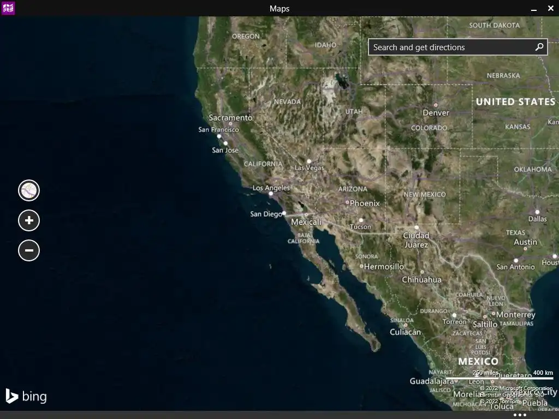Image resolution: width=559 pixels, height=419 pixels.
Task: Click the Monterrey label
Action: click(516, 315)
